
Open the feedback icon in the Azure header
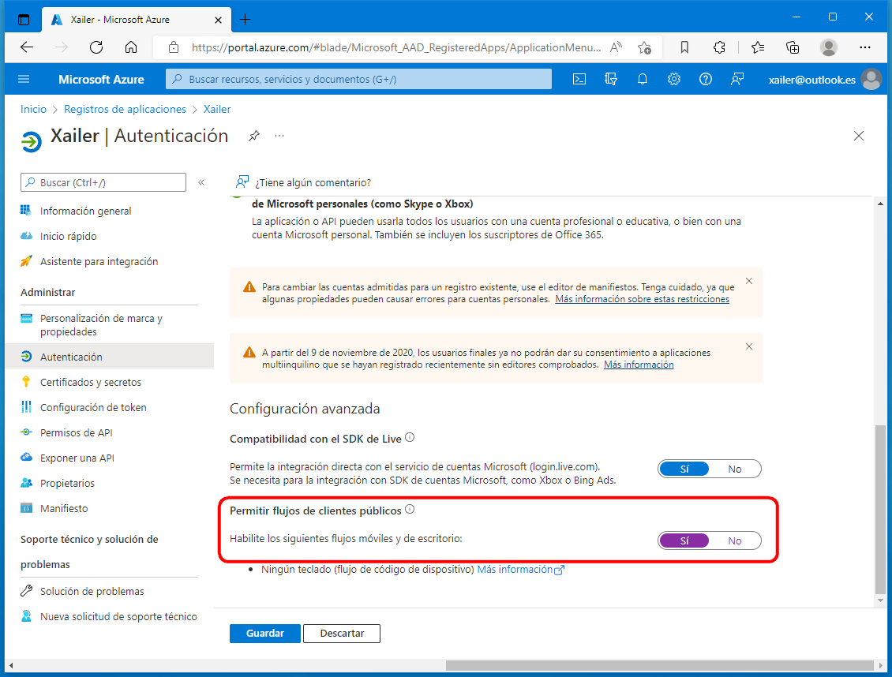click(737, 79)
